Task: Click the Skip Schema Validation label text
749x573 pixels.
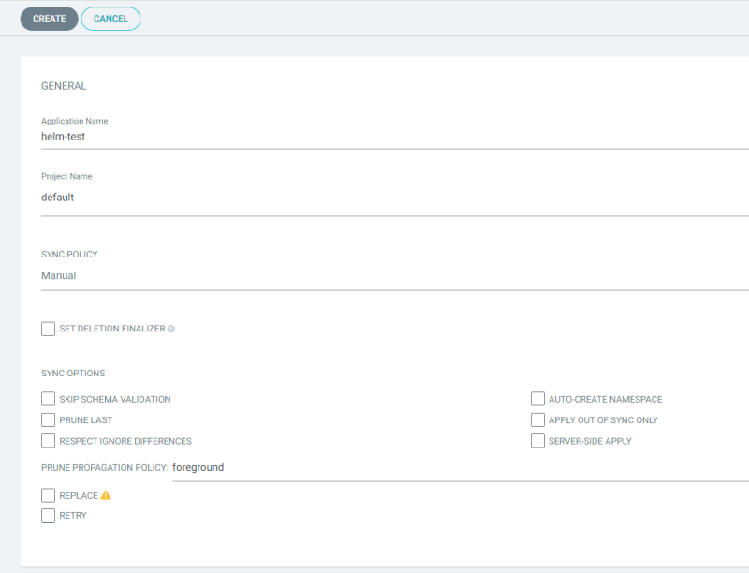Action: 115,399
